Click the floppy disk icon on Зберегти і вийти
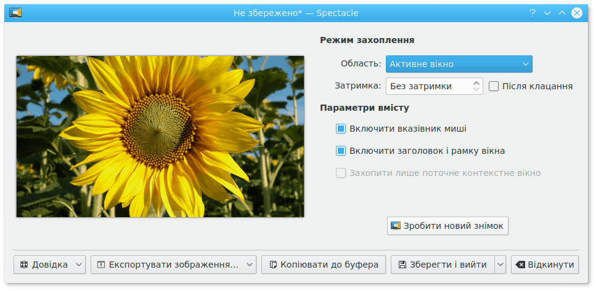Viewport: 596px width, 291px height. click(x=402, y=265)
